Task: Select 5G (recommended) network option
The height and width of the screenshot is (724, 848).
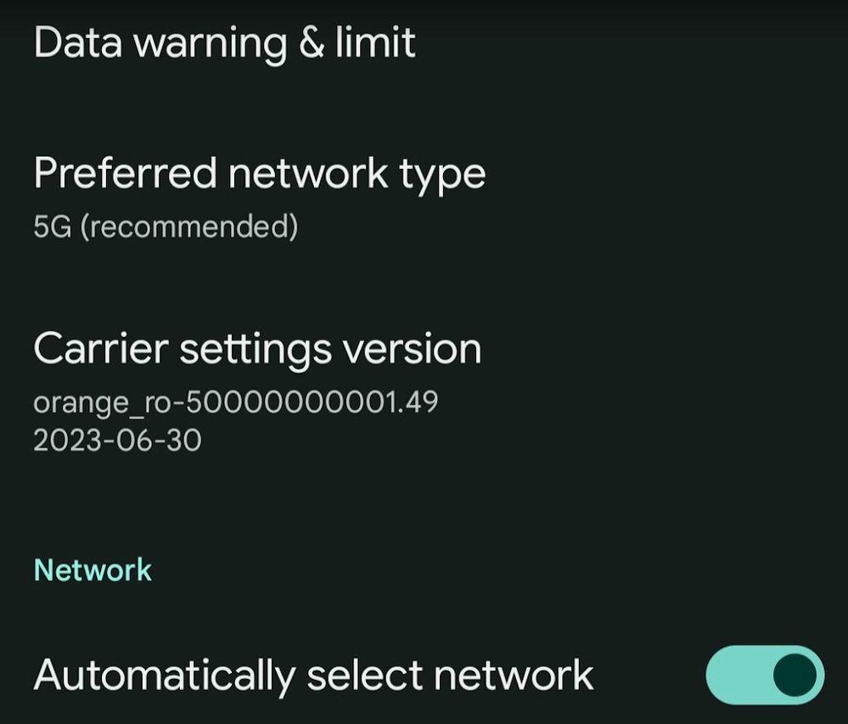Action: (166, 226)
